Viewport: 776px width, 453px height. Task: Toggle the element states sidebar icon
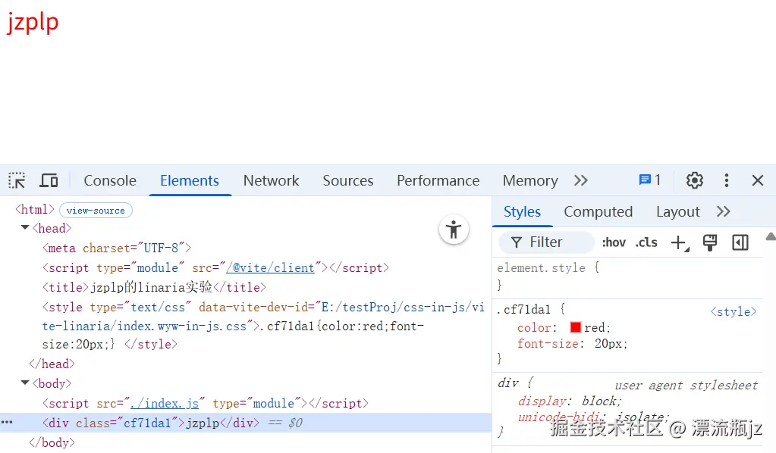coord(741,242)
